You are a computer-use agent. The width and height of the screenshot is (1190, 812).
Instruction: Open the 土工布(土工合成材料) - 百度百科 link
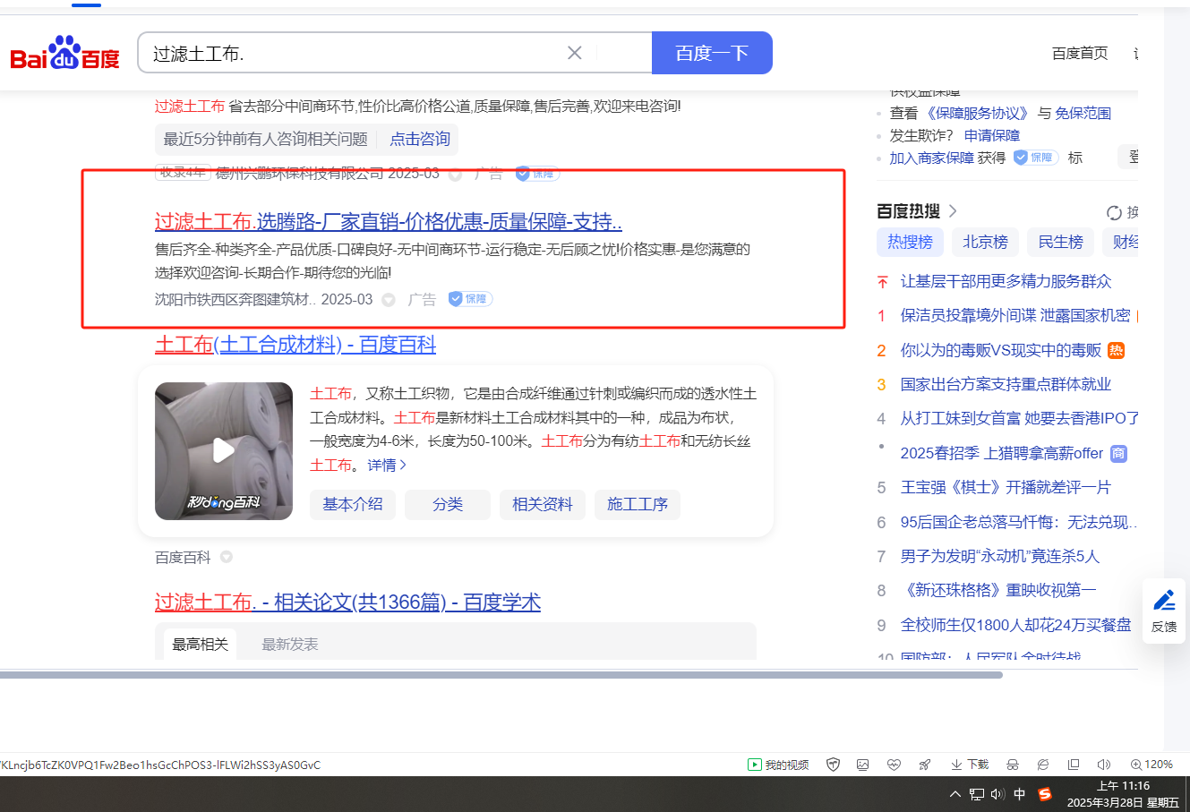coord(295,345)
